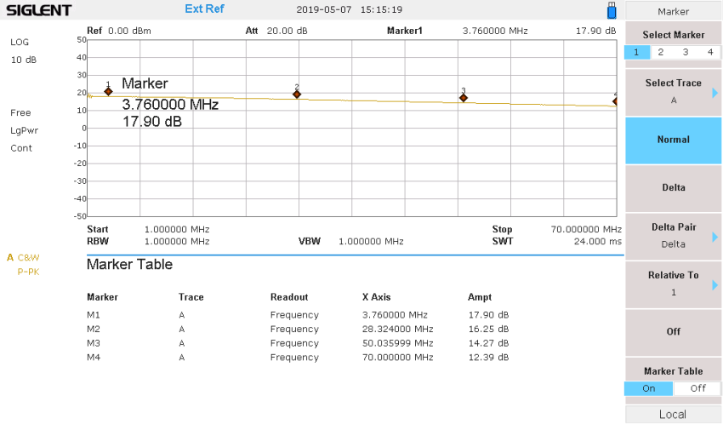This screenshot has width=723, height=424.
Task: Select marker number 4
Action: click(710, 52)
